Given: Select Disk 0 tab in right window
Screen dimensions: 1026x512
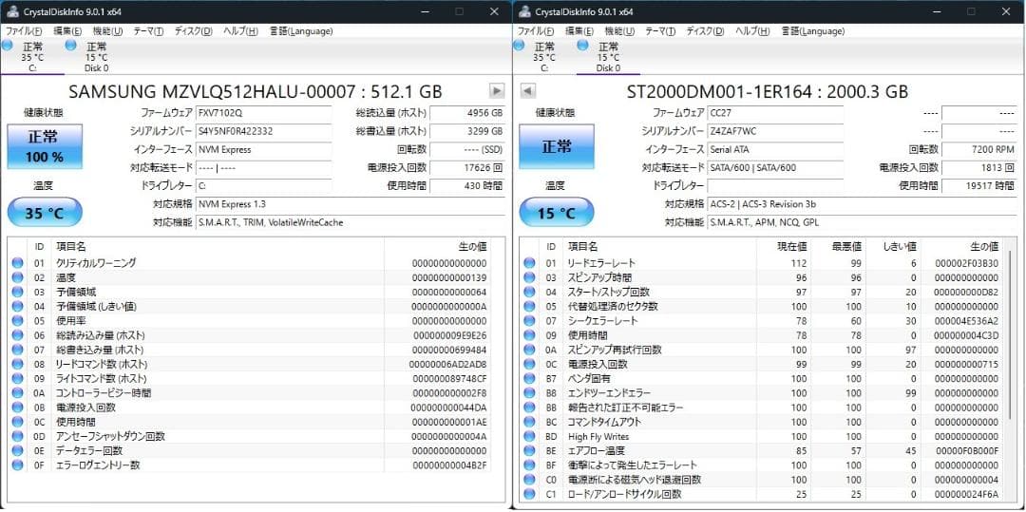Looking at the screenshot, I should coord(608,57).
